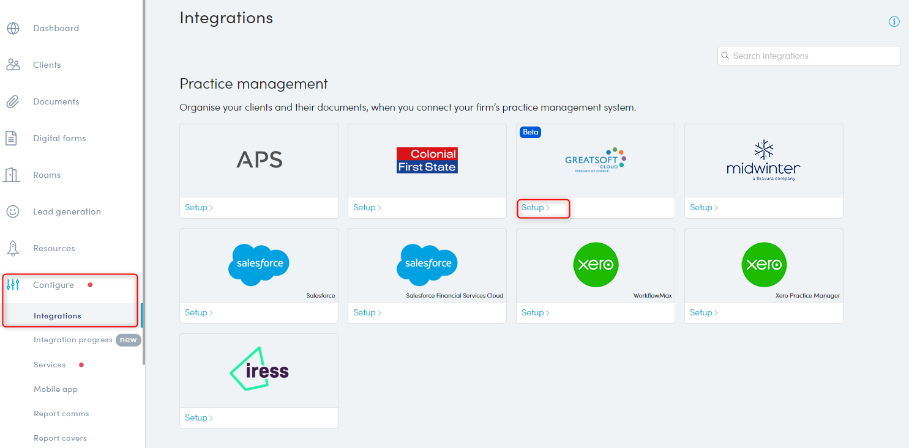Open Mobile app submenu item
Viewport: 909px width, 448px height.
56,389
